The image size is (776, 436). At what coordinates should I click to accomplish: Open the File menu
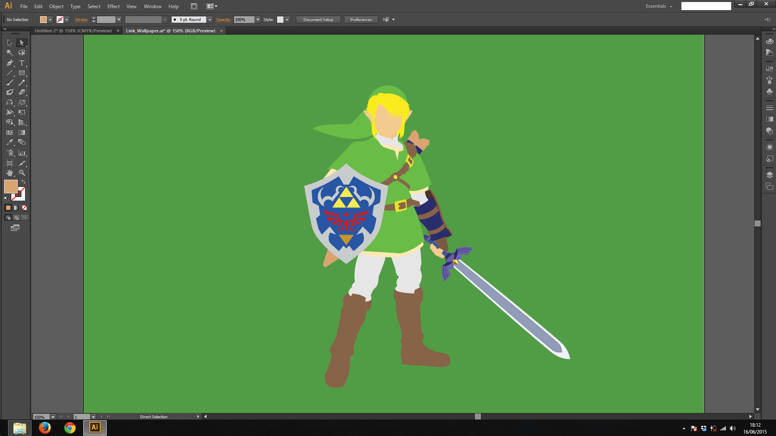point(24,6)
